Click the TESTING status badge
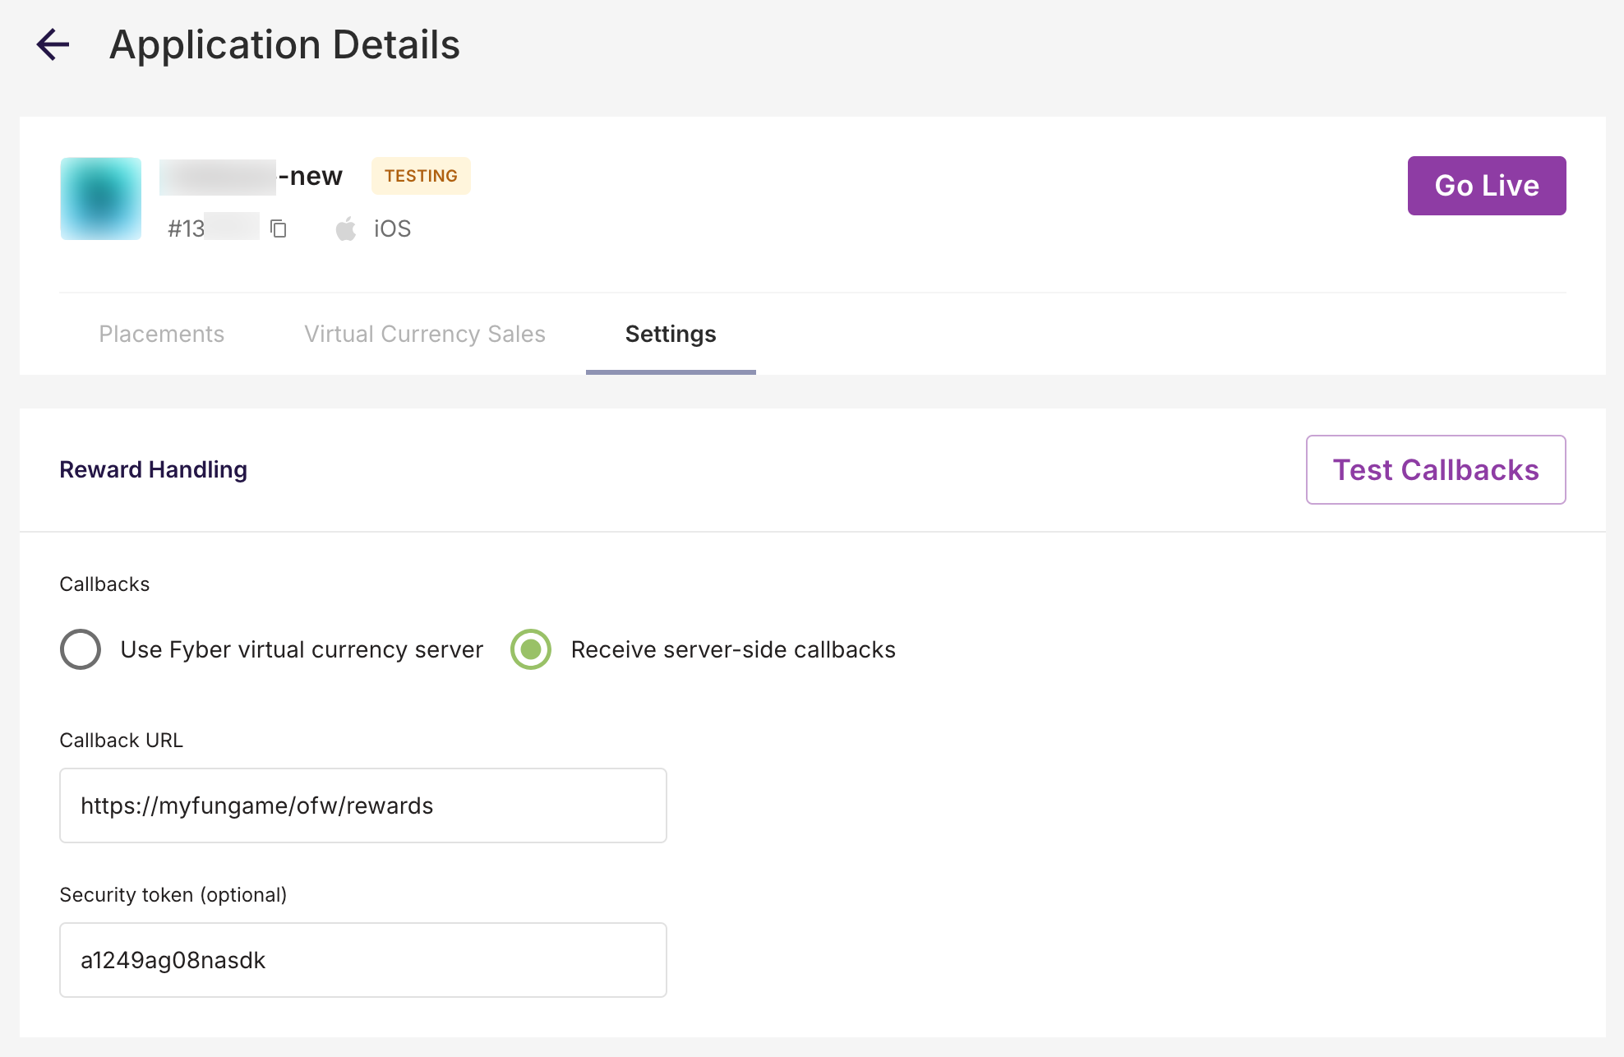The image size is (1624, 1057). coord(421,176)
